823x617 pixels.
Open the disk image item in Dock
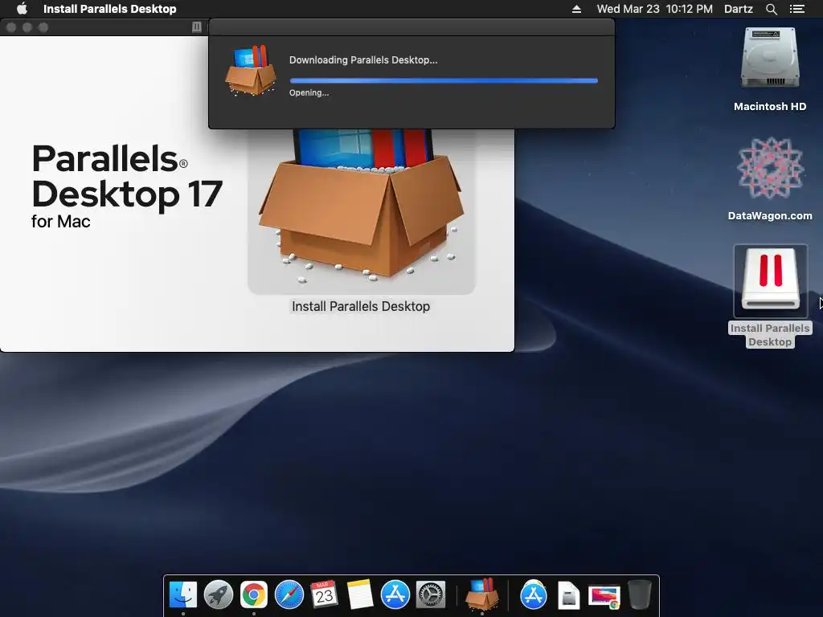568,596
